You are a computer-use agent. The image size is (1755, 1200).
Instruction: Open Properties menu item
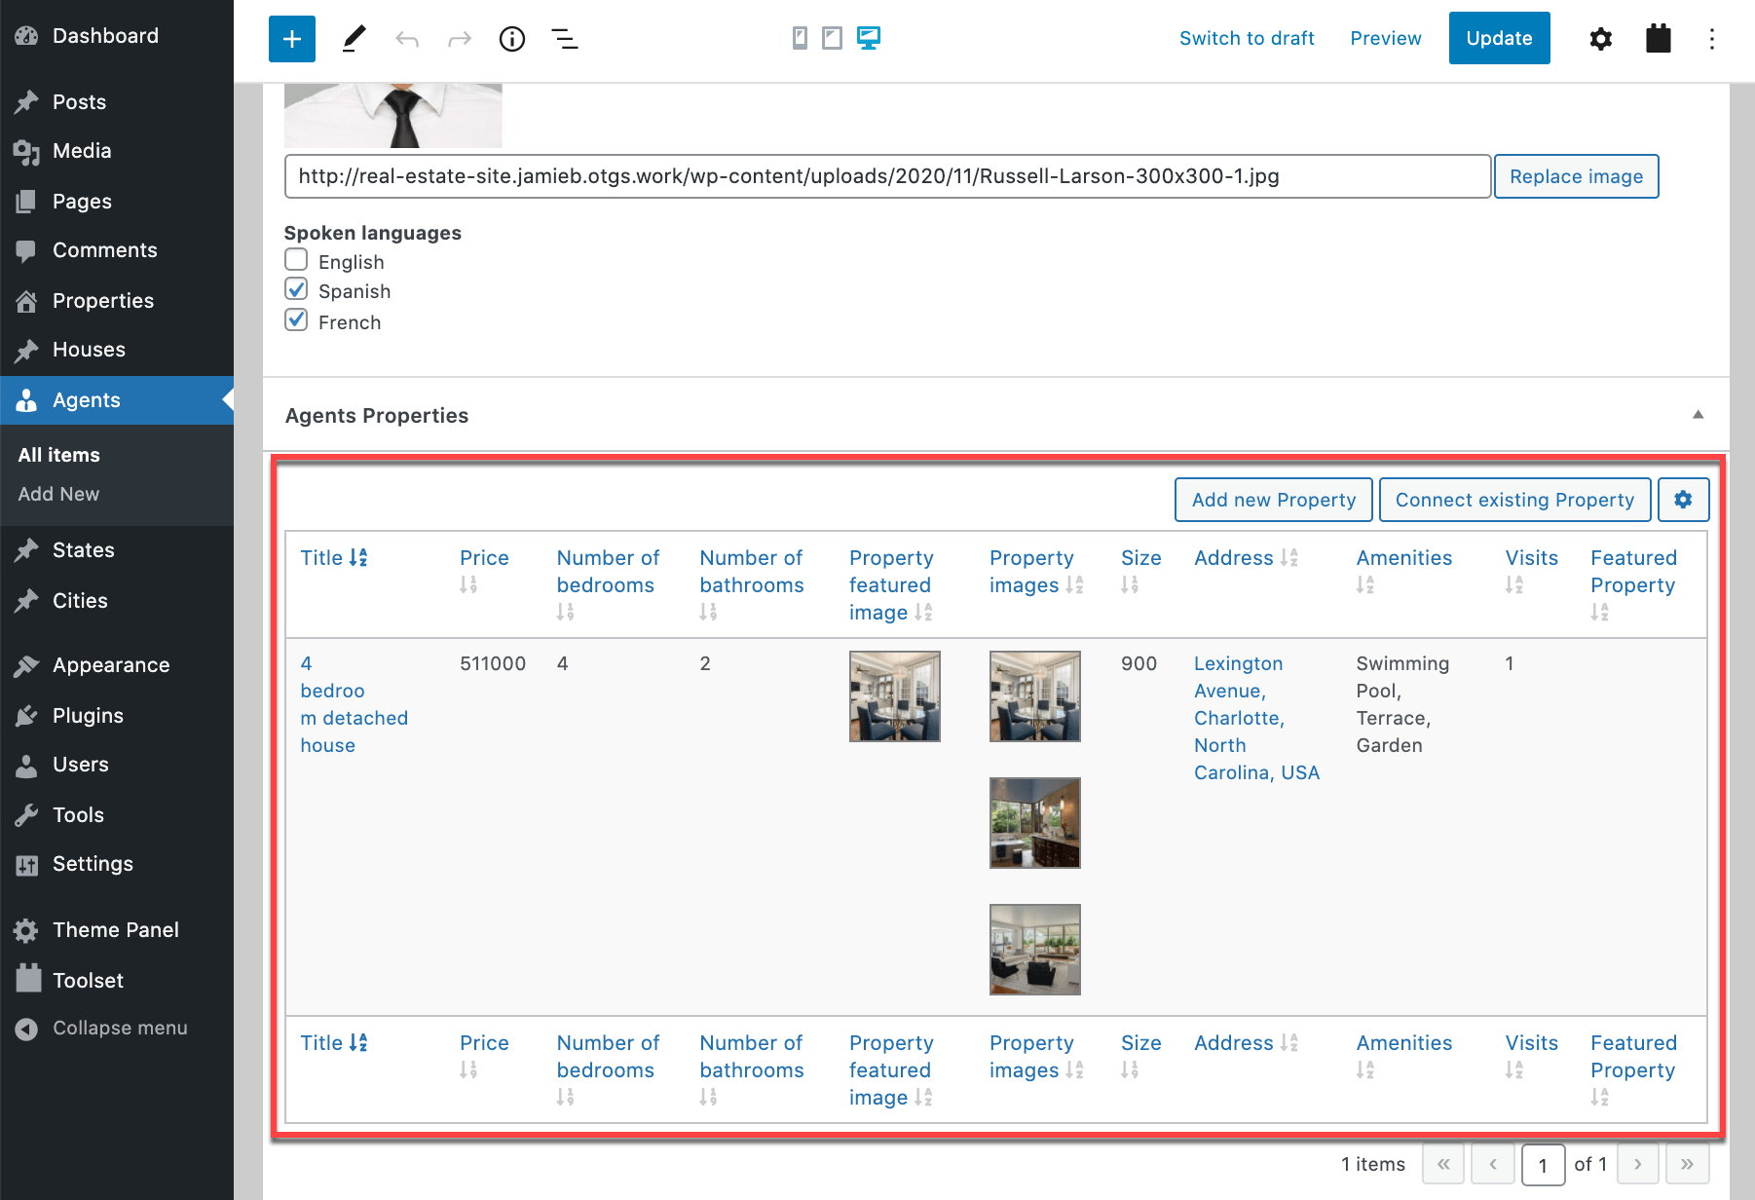coord(103,301)
